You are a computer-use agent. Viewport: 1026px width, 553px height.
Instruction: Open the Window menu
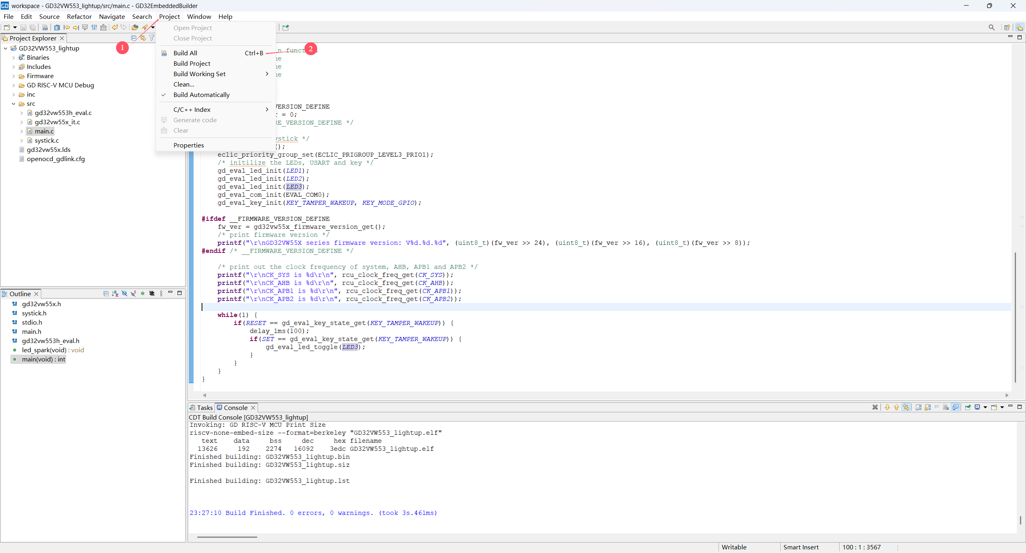[199, 16]
